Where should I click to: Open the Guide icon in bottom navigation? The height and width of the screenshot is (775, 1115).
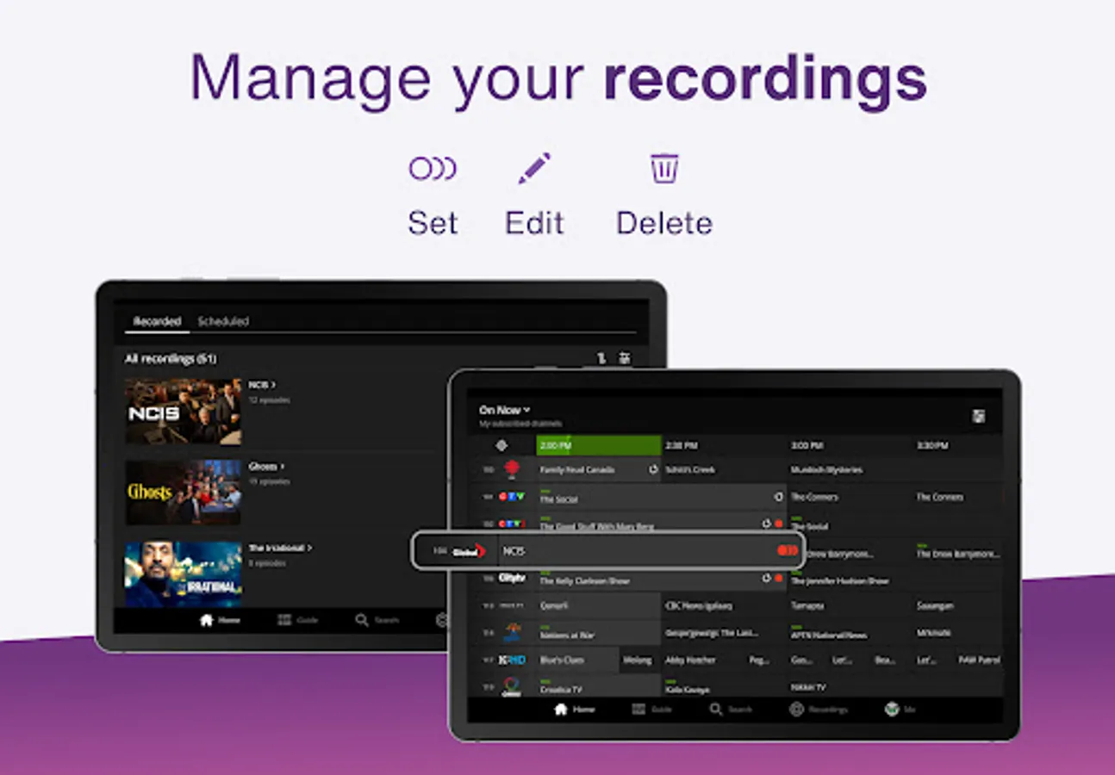click(x=639, y=709)
